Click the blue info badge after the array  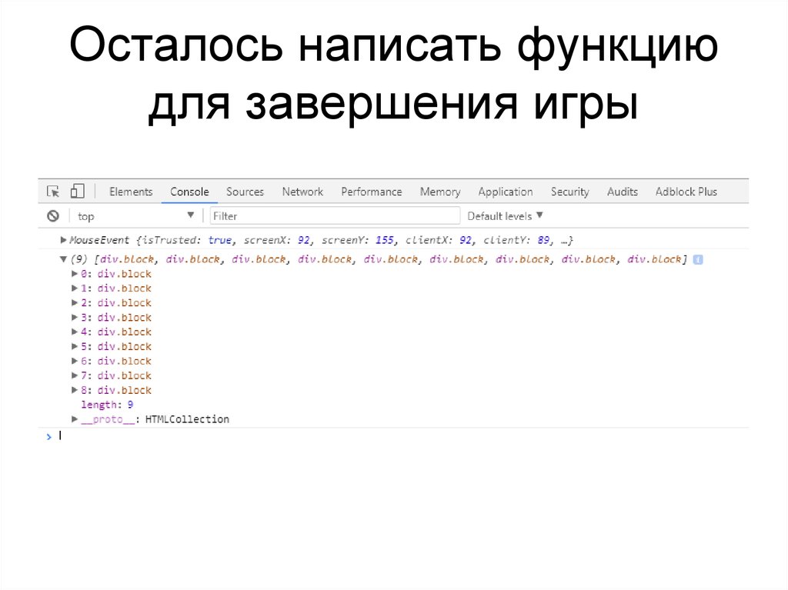(x=697, y=259)
